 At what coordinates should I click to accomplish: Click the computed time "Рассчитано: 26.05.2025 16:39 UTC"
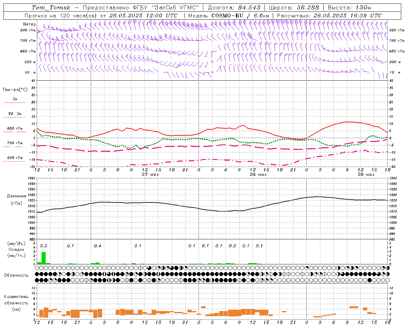click(x=329, y=16)
